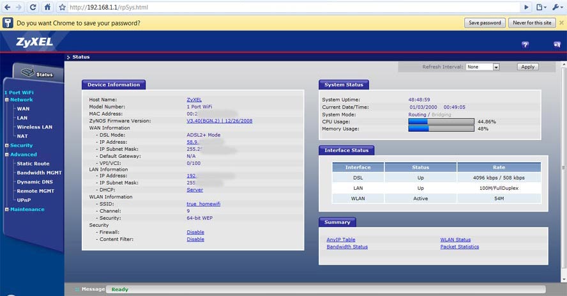Bookmark this page with the star icon
The height and width of the screenshot is (296, 567).
(x=62, y=7)
